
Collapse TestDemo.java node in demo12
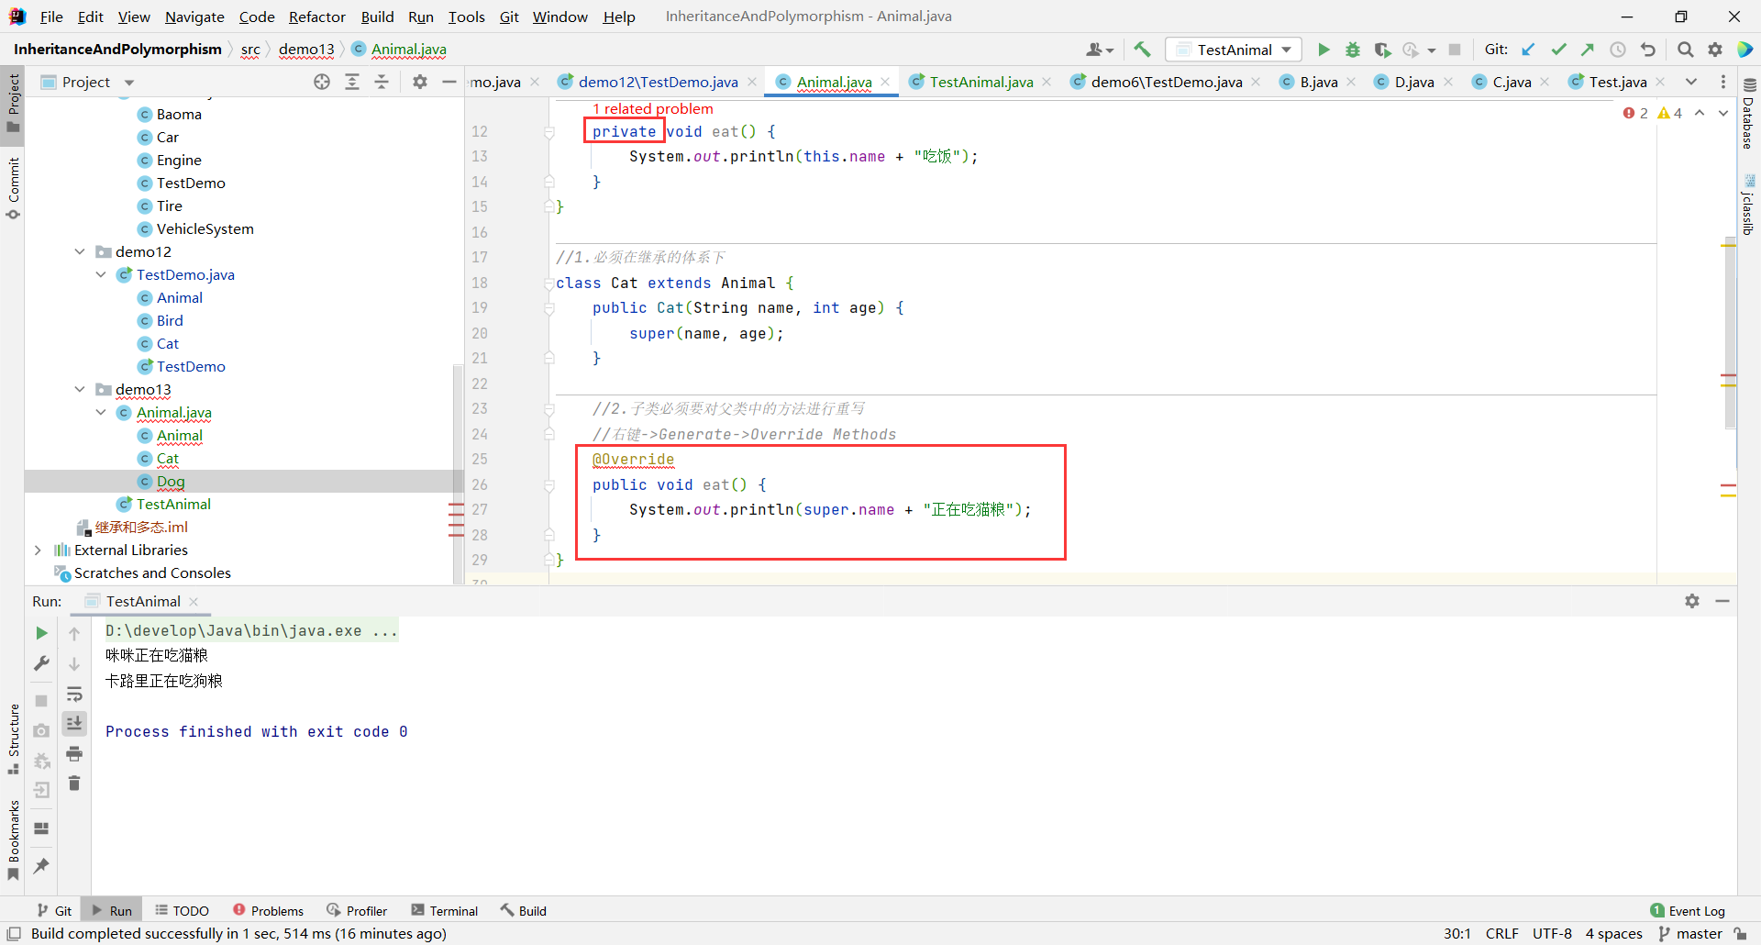coord(101,274)
